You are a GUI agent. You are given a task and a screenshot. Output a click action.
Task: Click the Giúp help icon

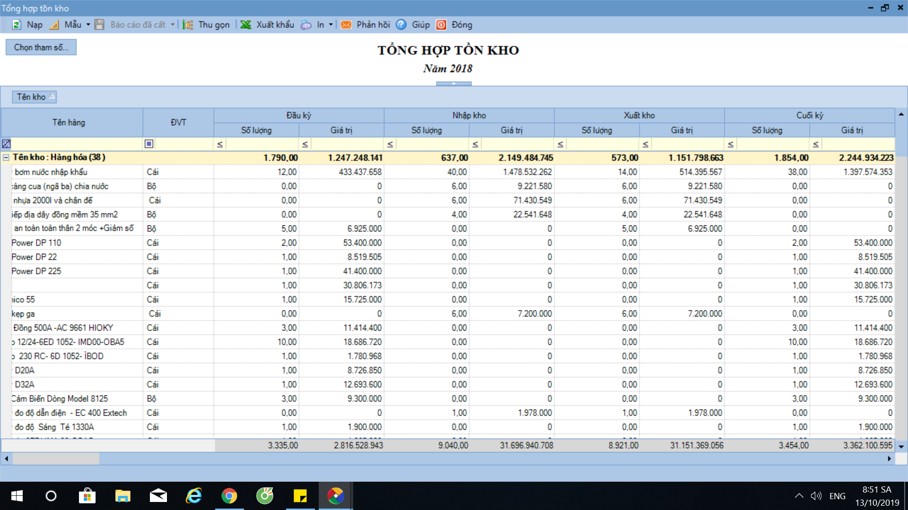[401, 25]
